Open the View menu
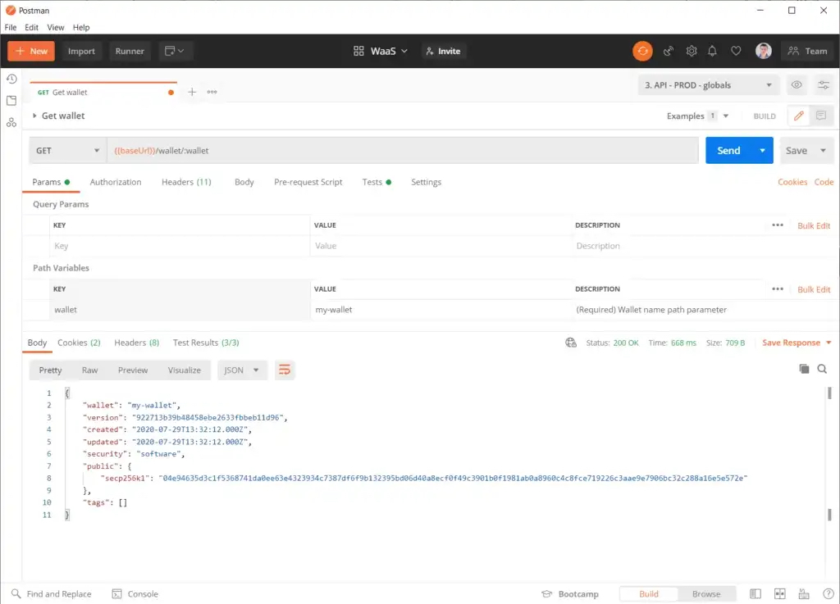The height and width of the screenshot is (604, 840). pyautogui.click(x=55, y=27)
